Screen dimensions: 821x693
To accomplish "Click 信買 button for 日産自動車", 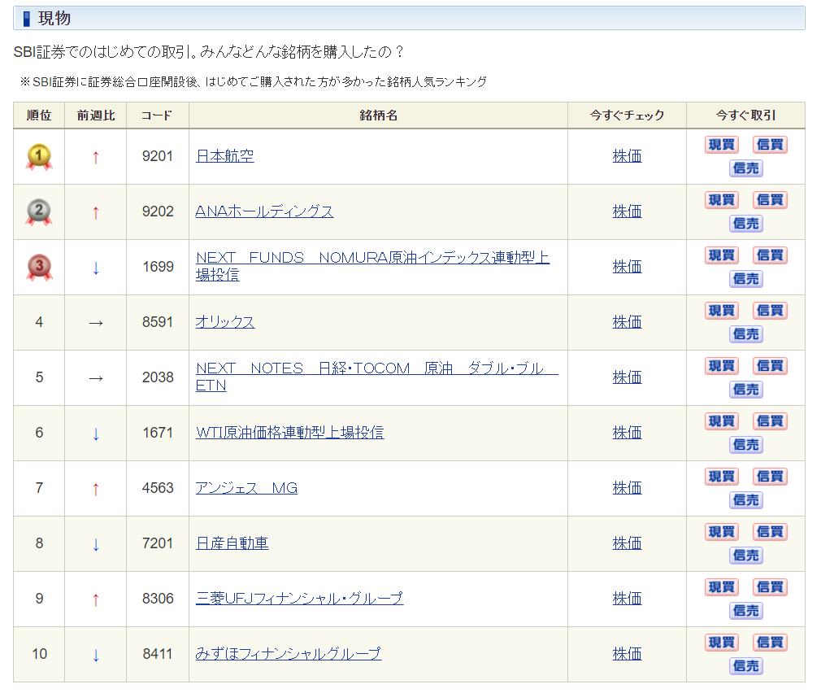I will 770,532.
